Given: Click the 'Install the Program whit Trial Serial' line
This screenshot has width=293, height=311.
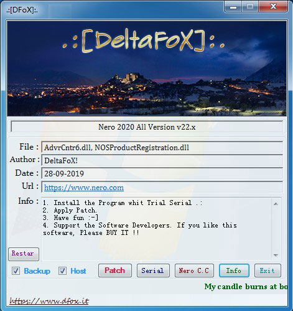Looking at the screenshot, I should (123, 203).
